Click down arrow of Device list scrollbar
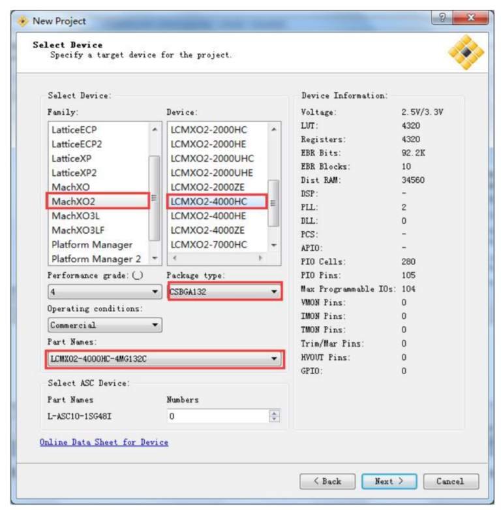 274,245
